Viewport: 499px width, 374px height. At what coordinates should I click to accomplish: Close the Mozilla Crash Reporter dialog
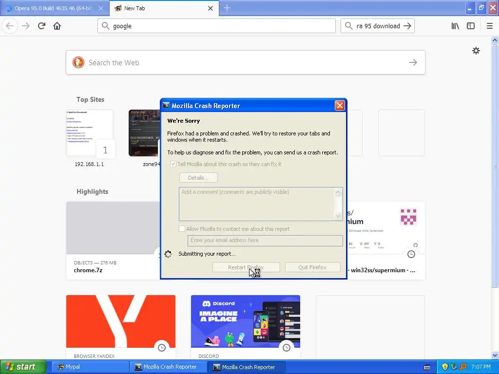coord(340,105)
